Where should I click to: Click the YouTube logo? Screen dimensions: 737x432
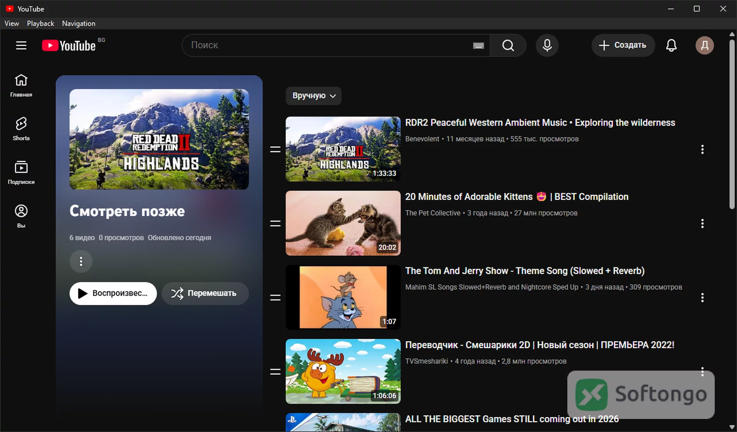tap(69, 46)
